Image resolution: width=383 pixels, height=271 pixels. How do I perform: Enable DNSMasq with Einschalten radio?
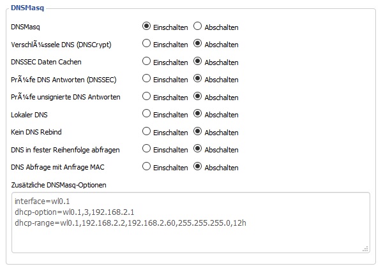tap(146, 27)
